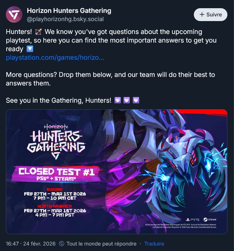This screenshot has height=251, width=234.
Task: Translate the post with Traduire
Action: click(154, 244)
